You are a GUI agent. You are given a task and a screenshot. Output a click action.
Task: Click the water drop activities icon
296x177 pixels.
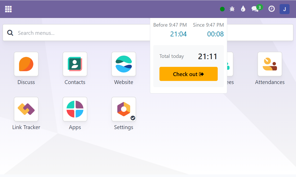click(x=243, y=9)
